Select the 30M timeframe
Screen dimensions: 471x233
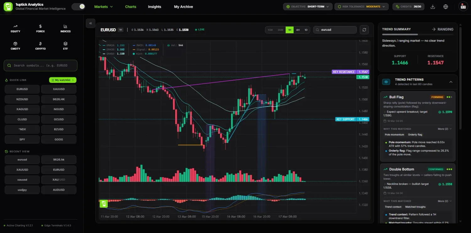pyautogui.click(x=280, y=30)
